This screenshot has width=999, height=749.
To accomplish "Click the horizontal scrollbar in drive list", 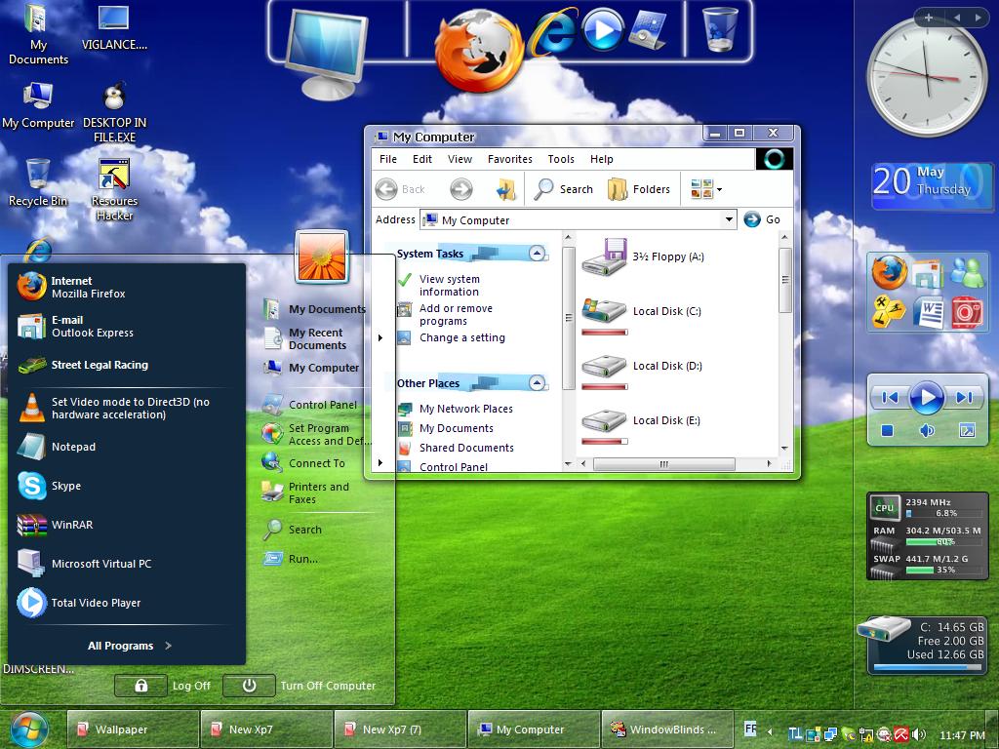I will [x=663, y=465].
